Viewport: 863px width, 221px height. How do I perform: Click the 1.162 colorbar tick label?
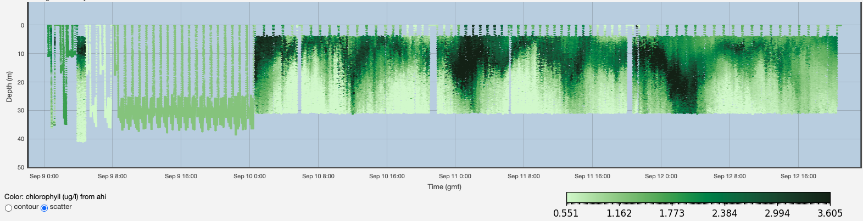[x=619, y=213]
